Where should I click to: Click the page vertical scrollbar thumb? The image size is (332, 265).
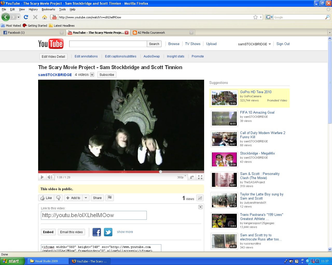(x=330, y=83)
